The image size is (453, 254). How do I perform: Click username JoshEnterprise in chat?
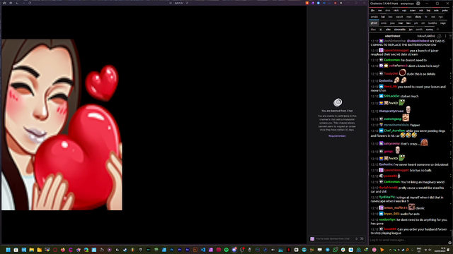pyautogui.click(x=395, y=41)
